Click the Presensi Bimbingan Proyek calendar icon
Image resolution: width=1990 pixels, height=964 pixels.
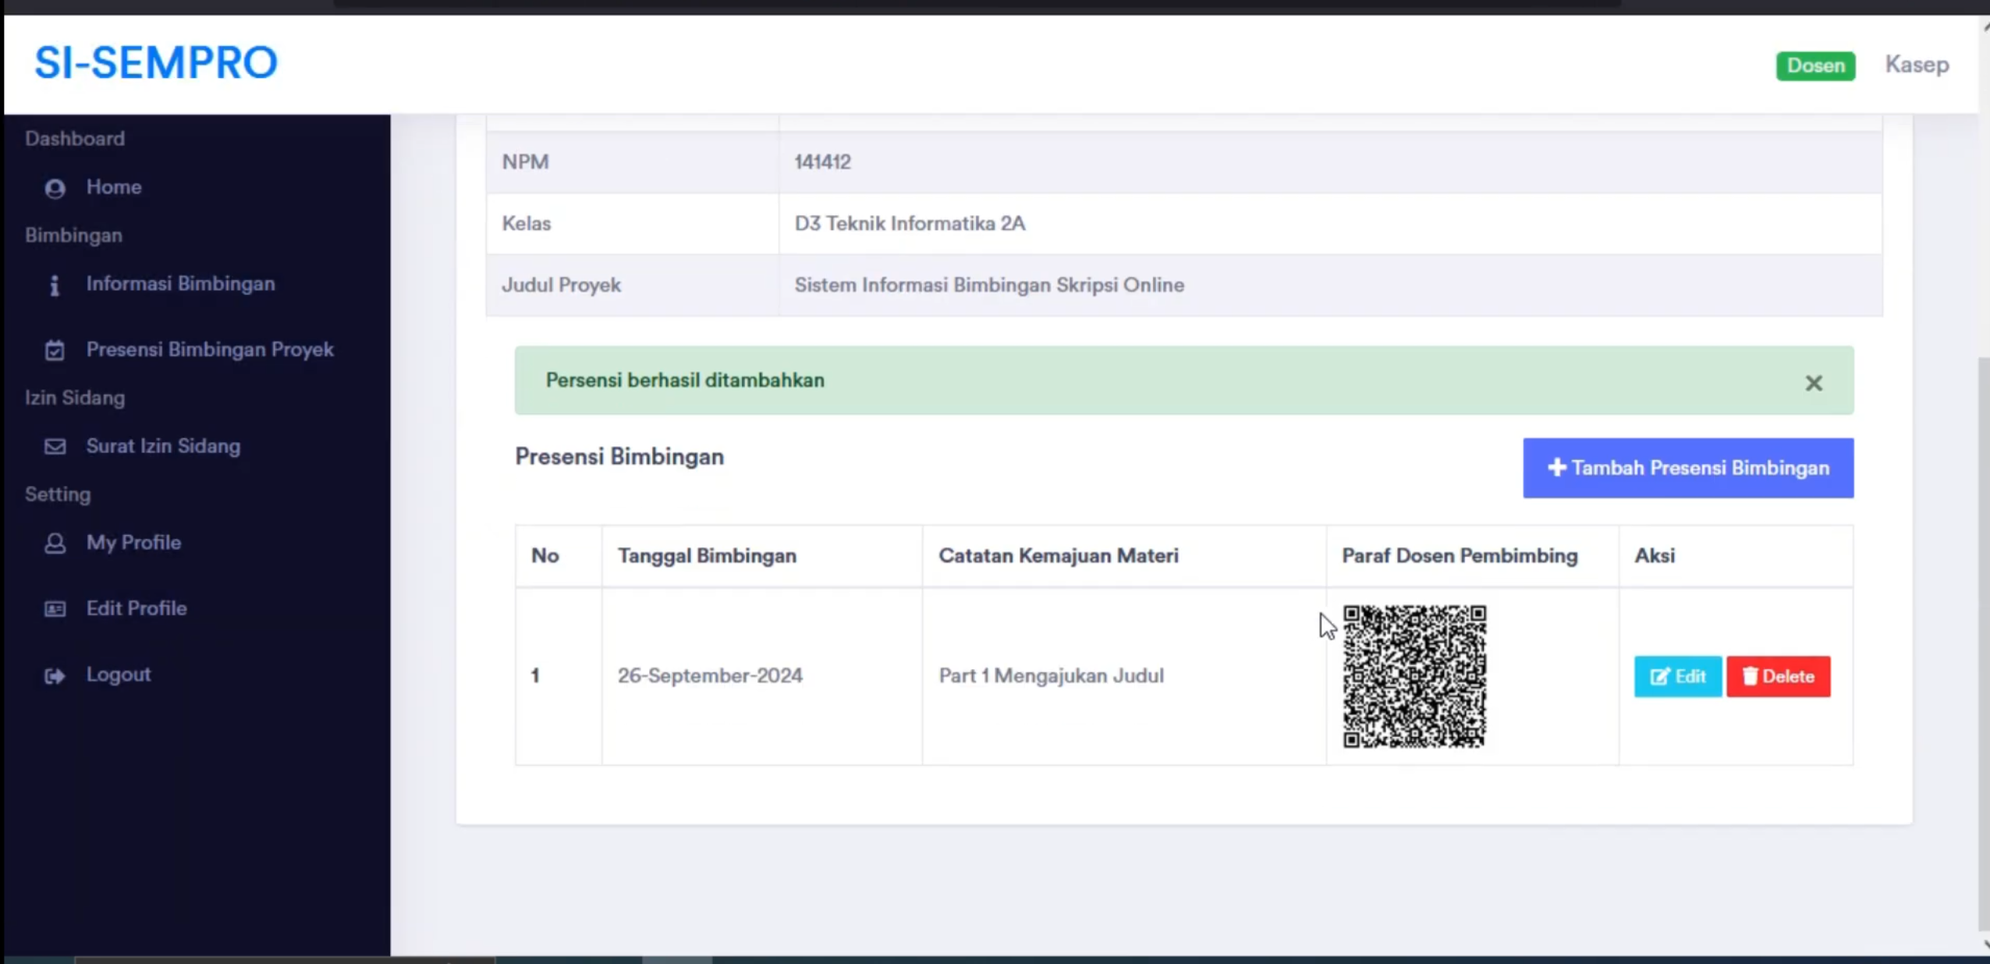click(x=55, y=350)
